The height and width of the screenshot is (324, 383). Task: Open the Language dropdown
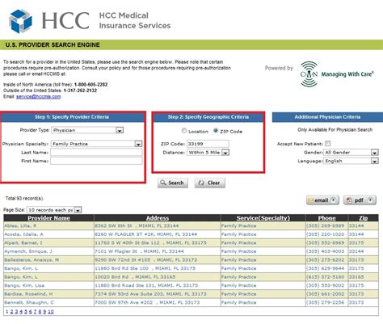351,161
